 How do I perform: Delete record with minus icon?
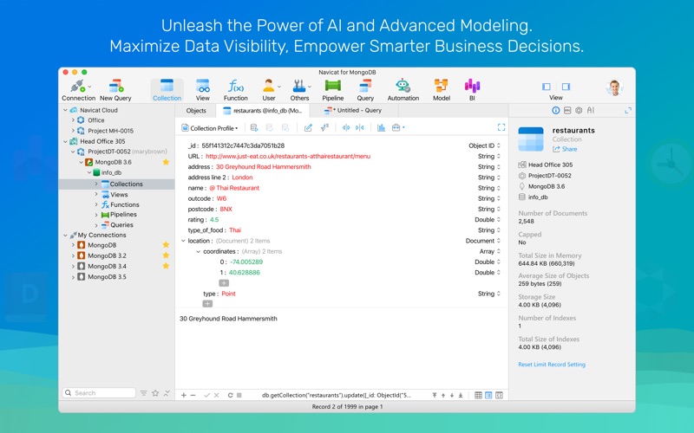pos(193,395)
